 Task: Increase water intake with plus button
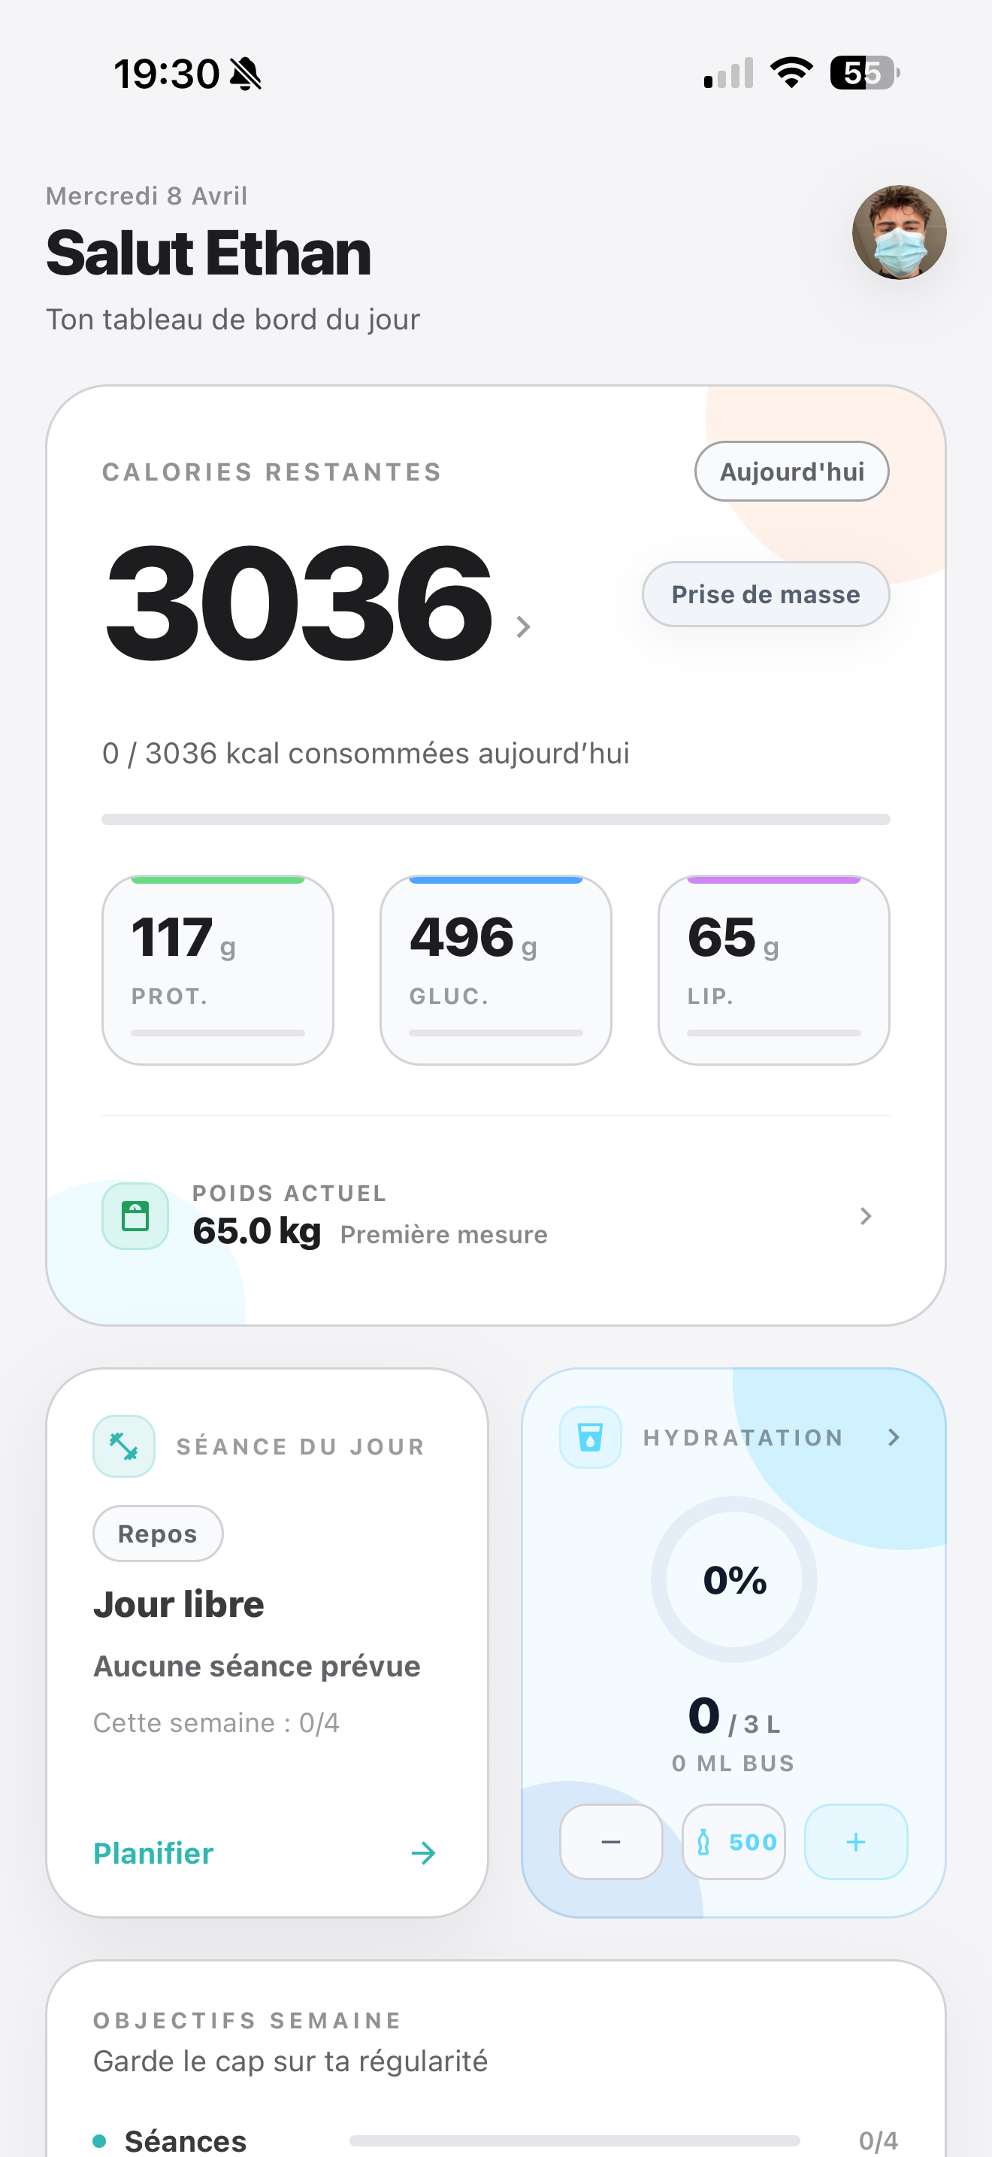pos(854,1841)
